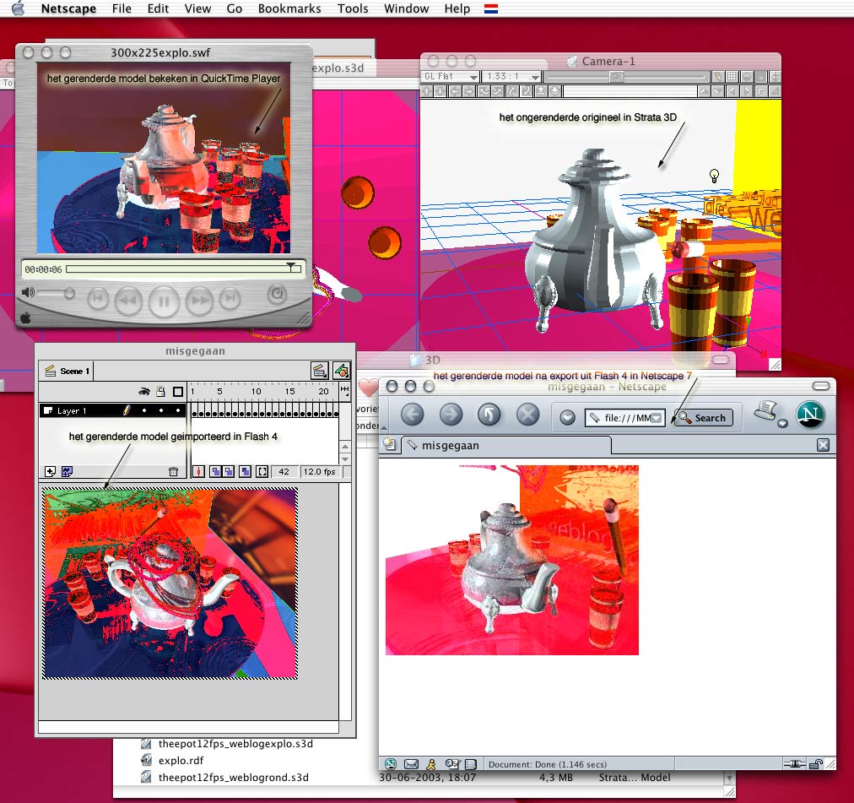Click the Netscape Back button

[x=413, y=415]
